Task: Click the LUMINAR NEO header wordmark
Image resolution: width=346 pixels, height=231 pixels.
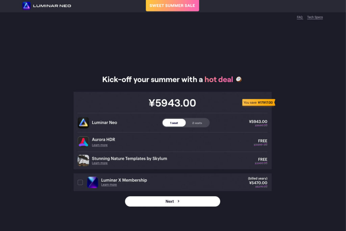Action: point(52,6)
